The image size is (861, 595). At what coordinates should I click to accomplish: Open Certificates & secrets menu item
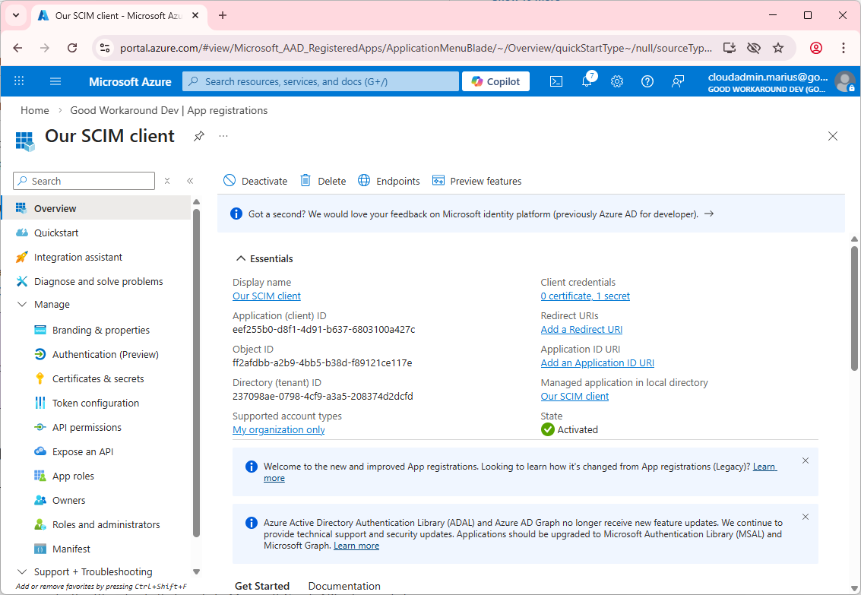[x=97, y=378]
